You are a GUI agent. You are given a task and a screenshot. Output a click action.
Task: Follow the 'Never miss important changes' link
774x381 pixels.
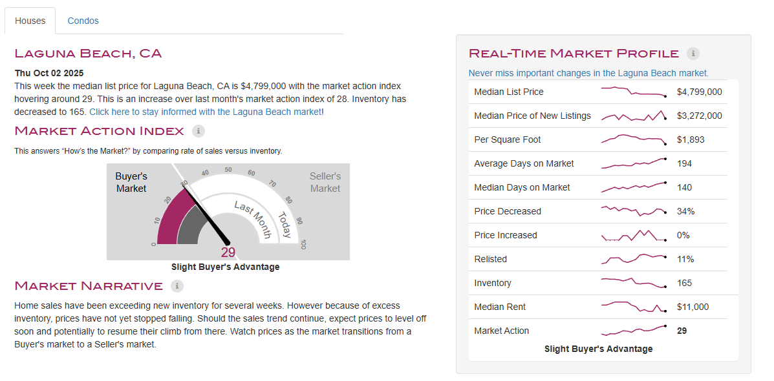pos(588,73)
